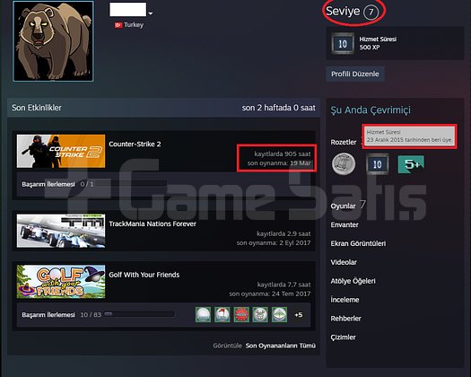Click the 'kayıtlarda 2.9 saat' text
Viewport: 471px width, 377px height.
coord(283,233)
